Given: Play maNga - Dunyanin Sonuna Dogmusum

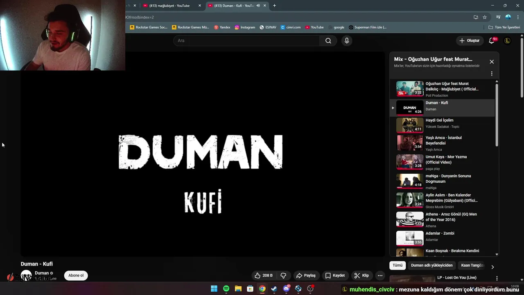Looking at the screenshot, I should coord(442,181).
